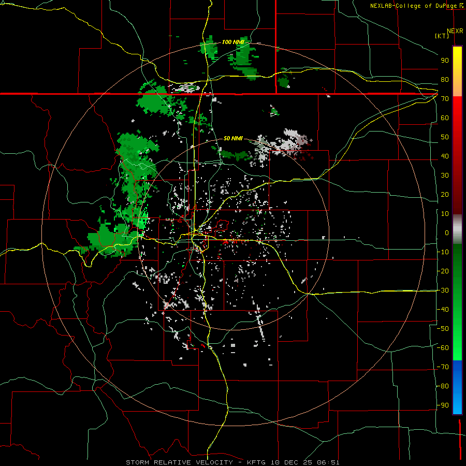
Task: Click the "10 DEC 25" date in footer
Action: tap(291, 462)
